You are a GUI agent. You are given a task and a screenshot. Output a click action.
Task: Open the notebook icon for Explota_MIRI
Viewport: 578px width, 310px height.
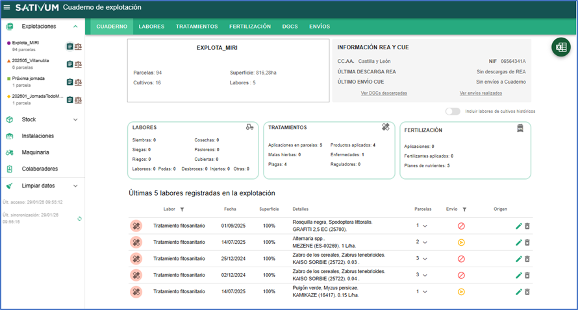click(x=69, y=46)
